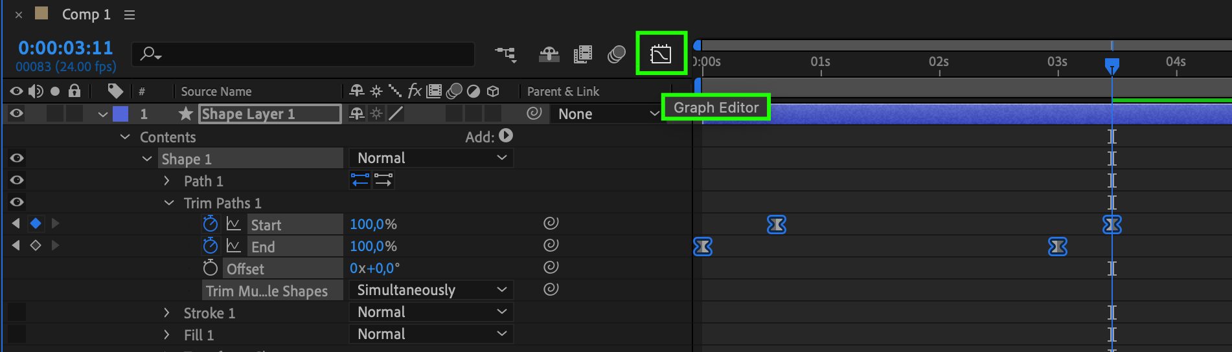Open the Composition Mini-Flowchart icon
This screenshot has height=352, width=1232.
[505, 54]
